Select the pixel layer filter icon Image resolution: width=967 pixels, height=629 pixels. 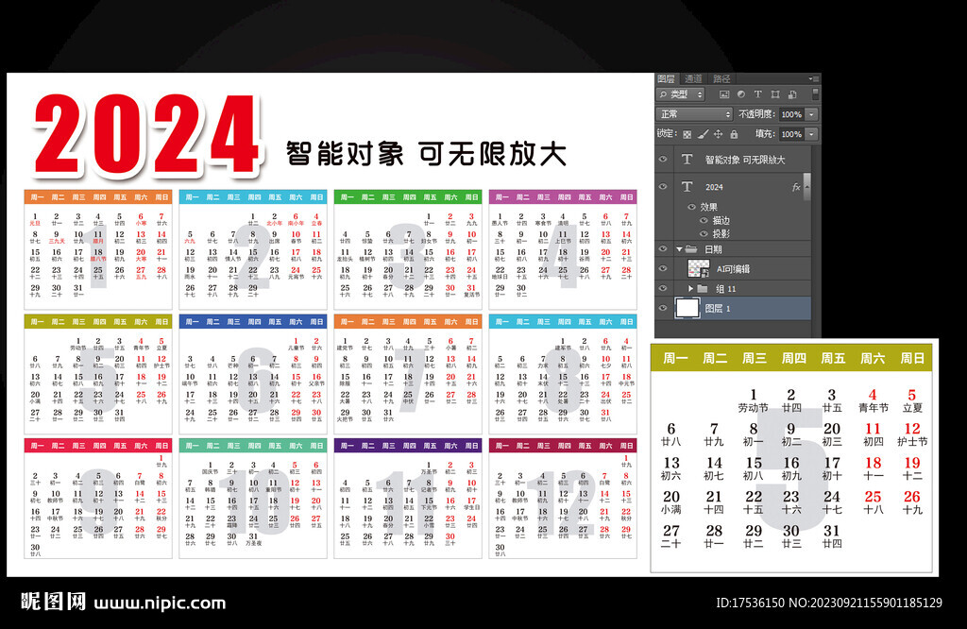[x=722, y=94]
